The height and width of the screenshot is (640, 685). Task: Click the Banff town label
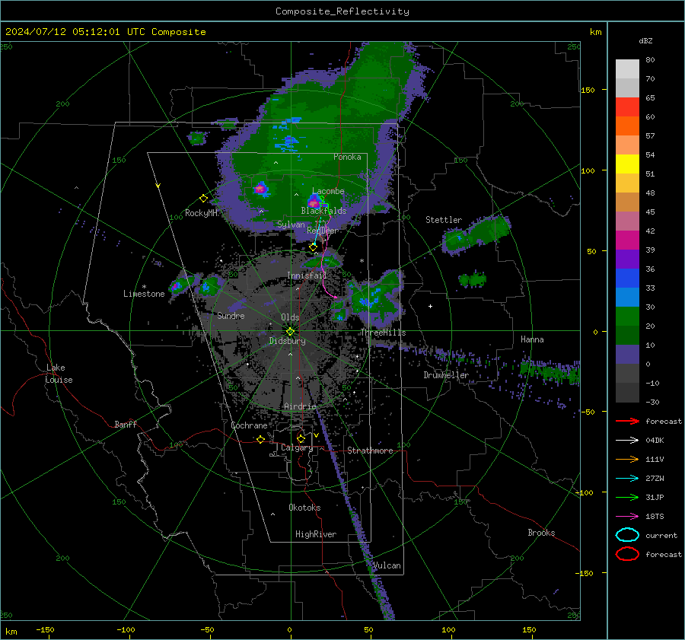pos(126,424)
